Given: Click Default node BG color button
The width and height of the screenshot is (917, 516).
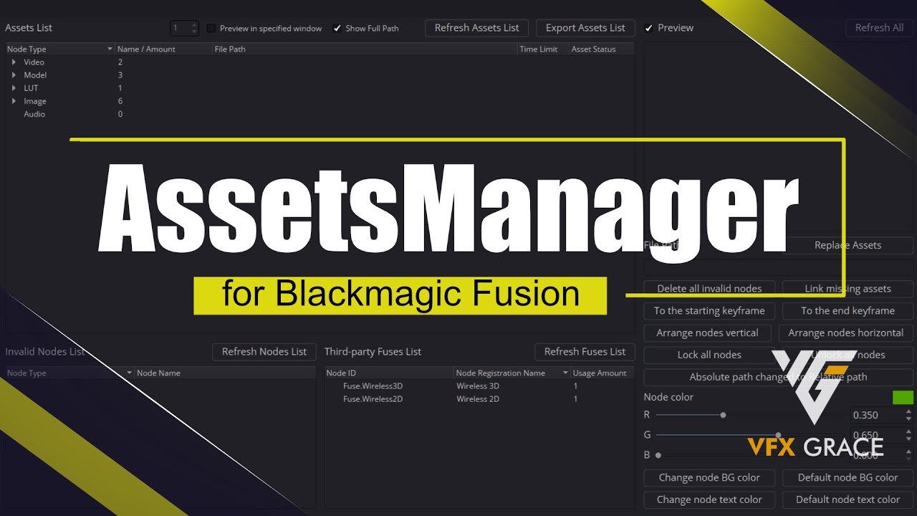Looking at the screenshot, I should 848,478.
